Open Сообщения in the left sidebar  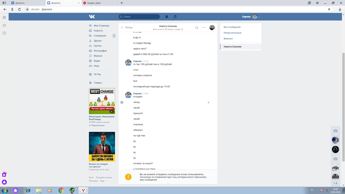[x=100, y=36]
